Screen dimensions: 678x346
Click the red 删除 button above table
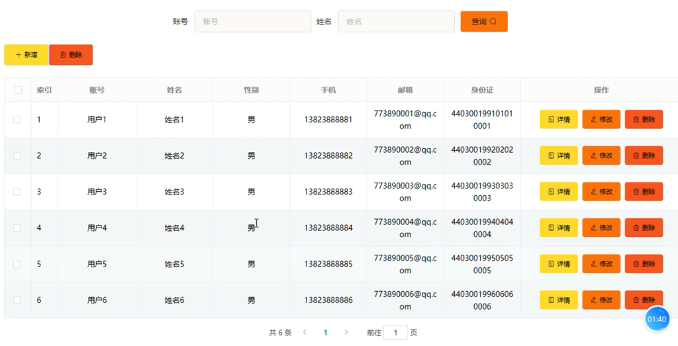coord(71,55)
